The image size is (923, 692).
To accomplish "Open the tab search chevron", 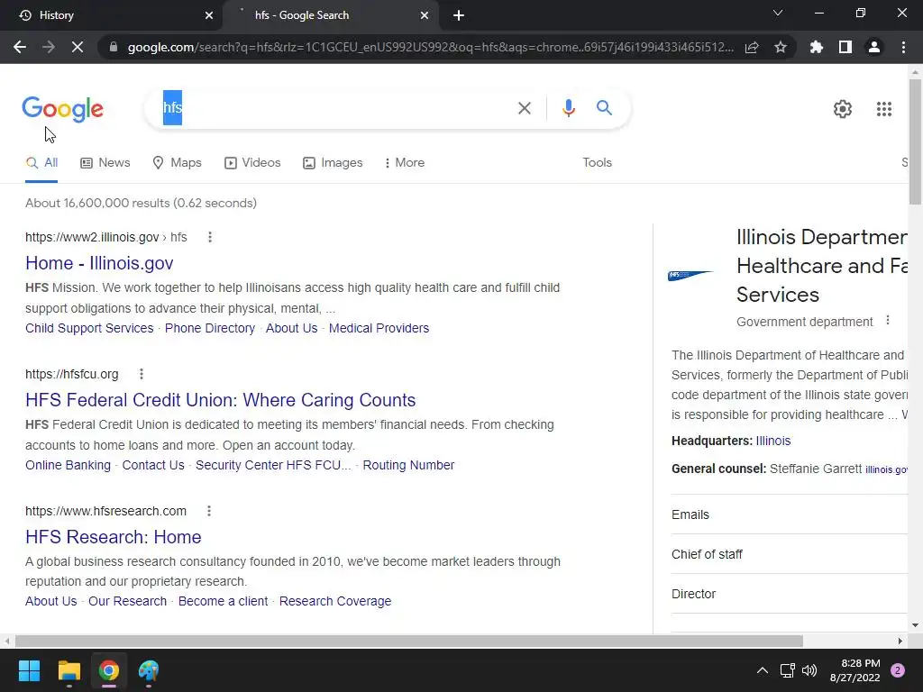I will [x=778, y=13].
